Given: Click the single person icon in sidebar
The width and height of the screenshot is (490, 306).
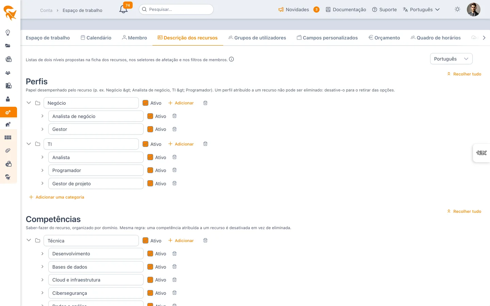Looking at the screenshot, I should pos(8,99).
